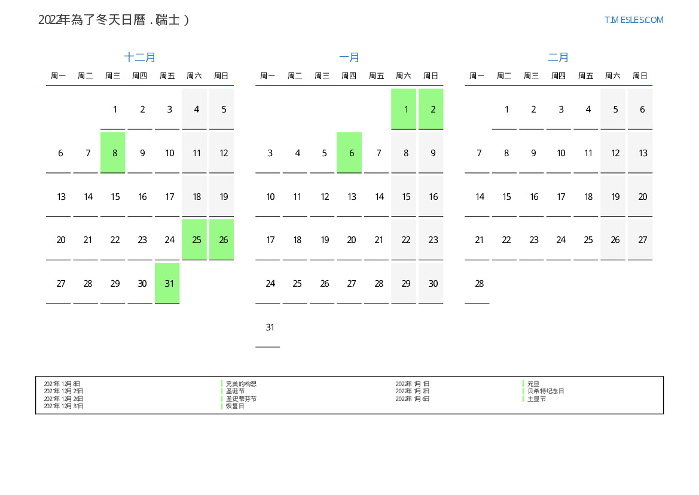Click the 十二月 month heading
This screenshot has height=495, width=699.
click(x=140, y=57)
